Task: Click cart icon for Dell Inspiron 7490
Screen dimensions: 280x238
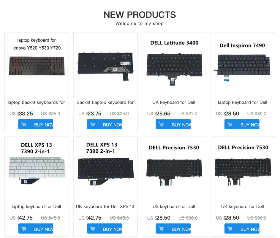Action: [x=230, y=124]
